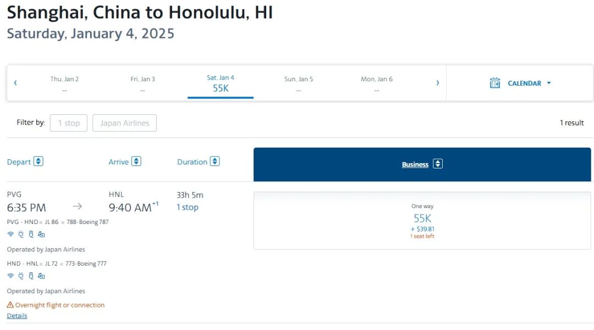Toggle the 1 stop filter
The height and width of the screenshot is (330, 594).
69,123
